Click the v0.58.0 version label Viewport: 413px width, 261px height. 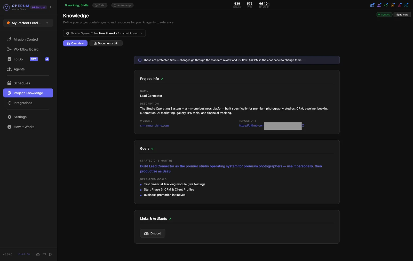(x=7, y=255)
